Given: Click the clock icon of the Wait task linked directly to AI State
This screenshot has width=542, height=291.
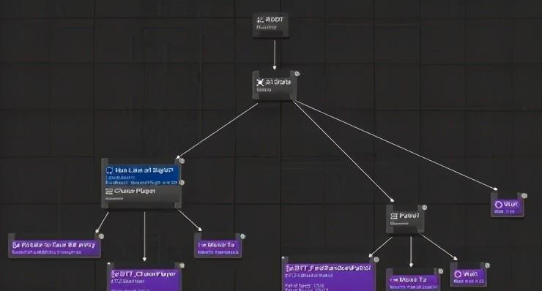Looking at the screenshot, I should click(x=499, y=205).
